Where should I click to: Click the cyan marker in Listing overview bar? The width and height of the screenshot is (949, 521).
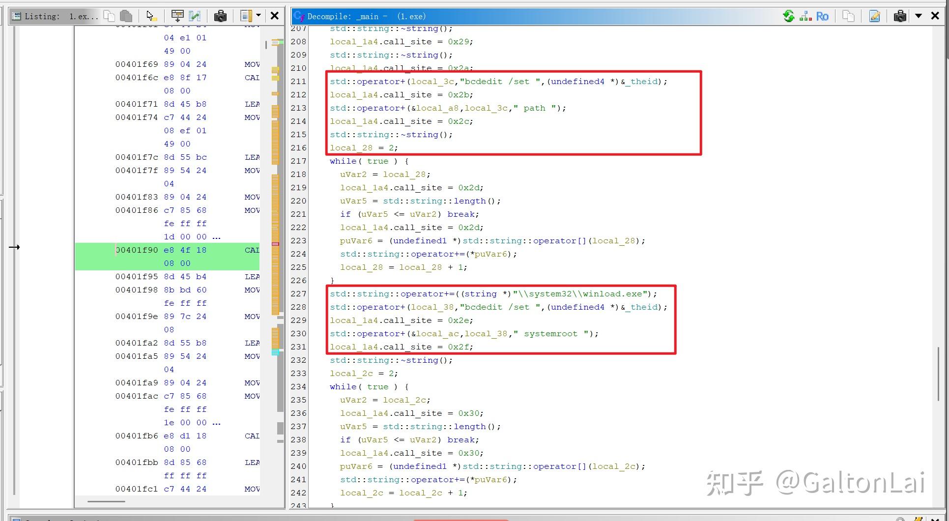coord(275,352)
